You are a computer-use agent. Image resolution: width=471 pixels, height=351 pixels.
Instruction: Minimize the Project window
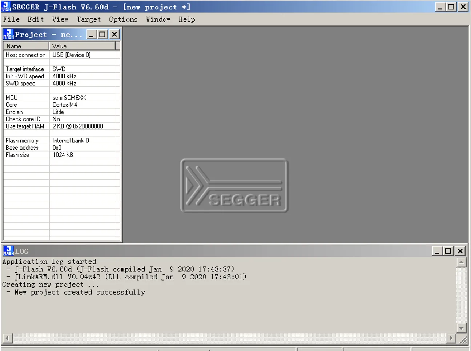coord(91,35)
